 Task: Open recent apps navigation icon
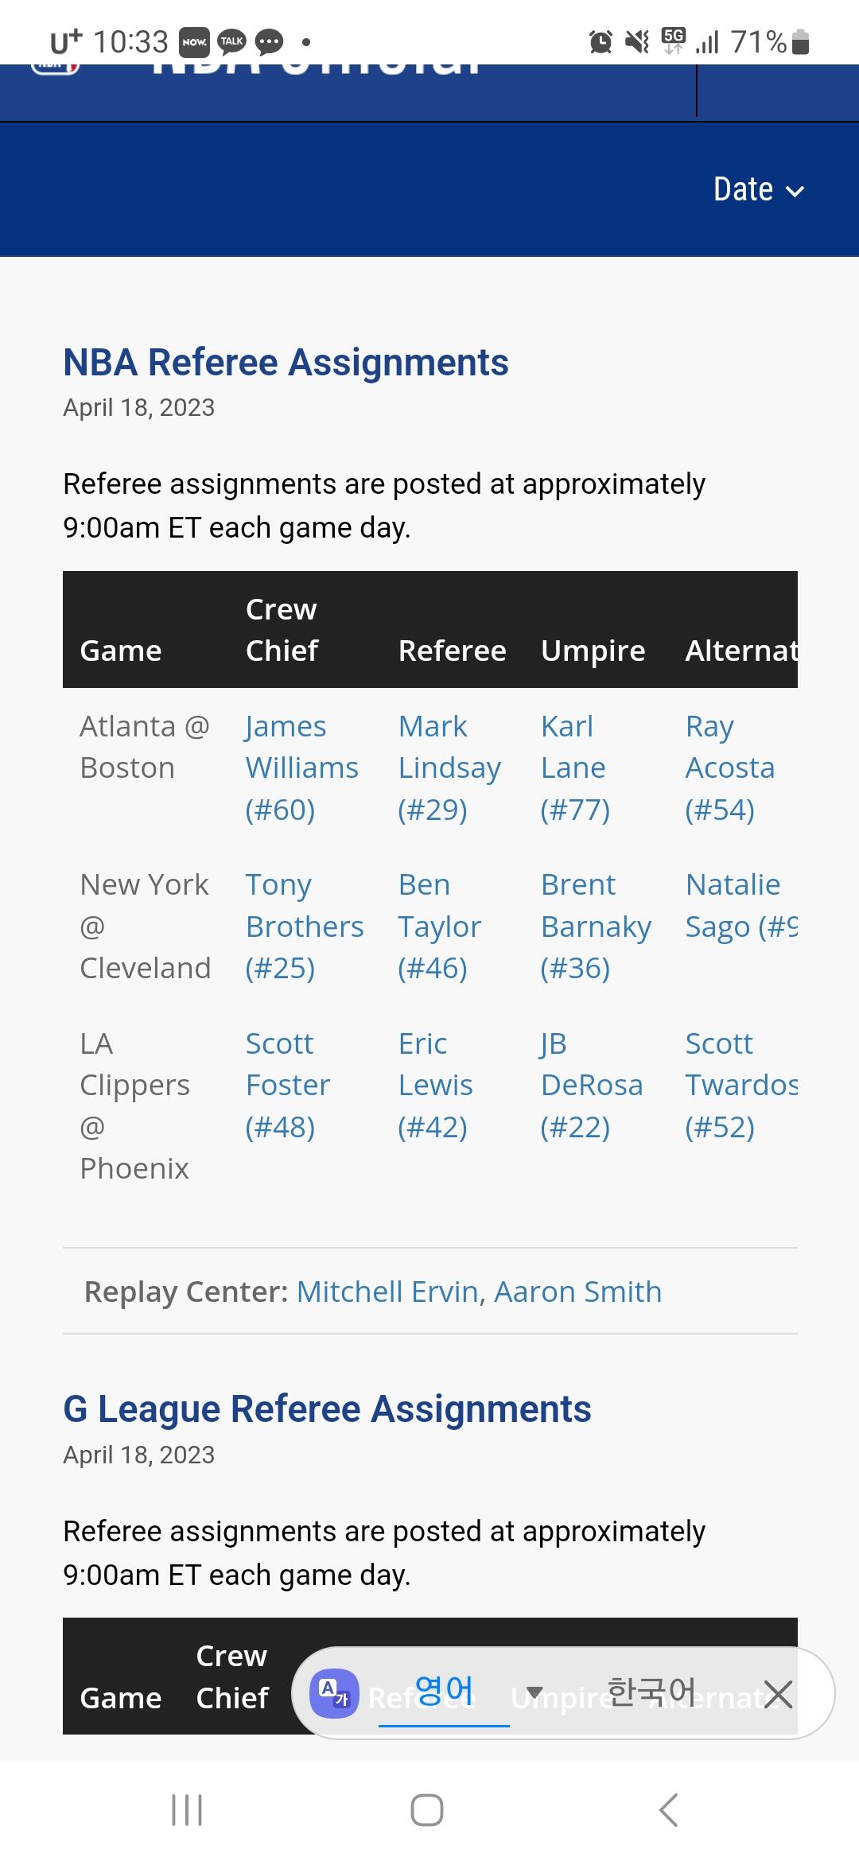[187, 1810]
